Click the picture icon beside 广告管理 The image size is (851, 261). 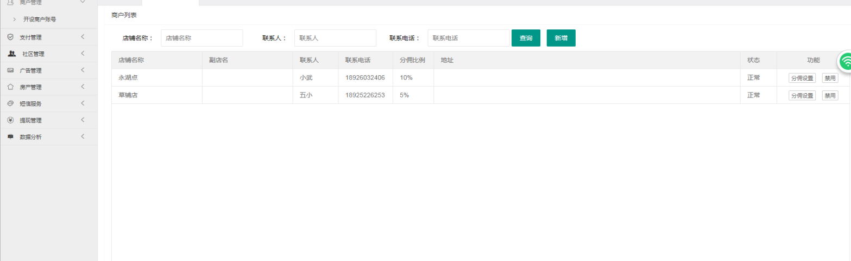click(x=10, y=70)
